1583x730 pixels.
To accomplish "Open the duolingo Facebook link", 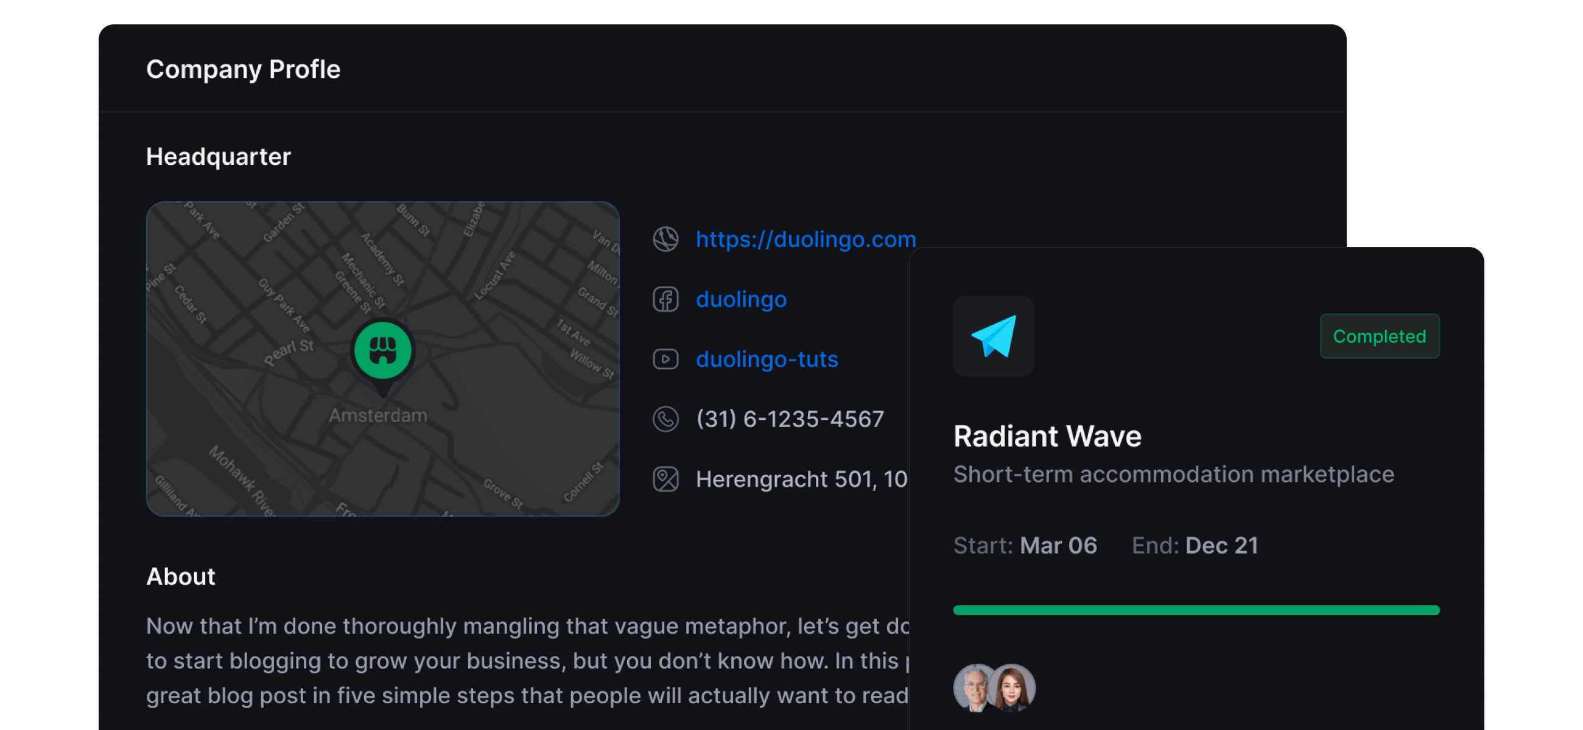I will tap(741, 299).
